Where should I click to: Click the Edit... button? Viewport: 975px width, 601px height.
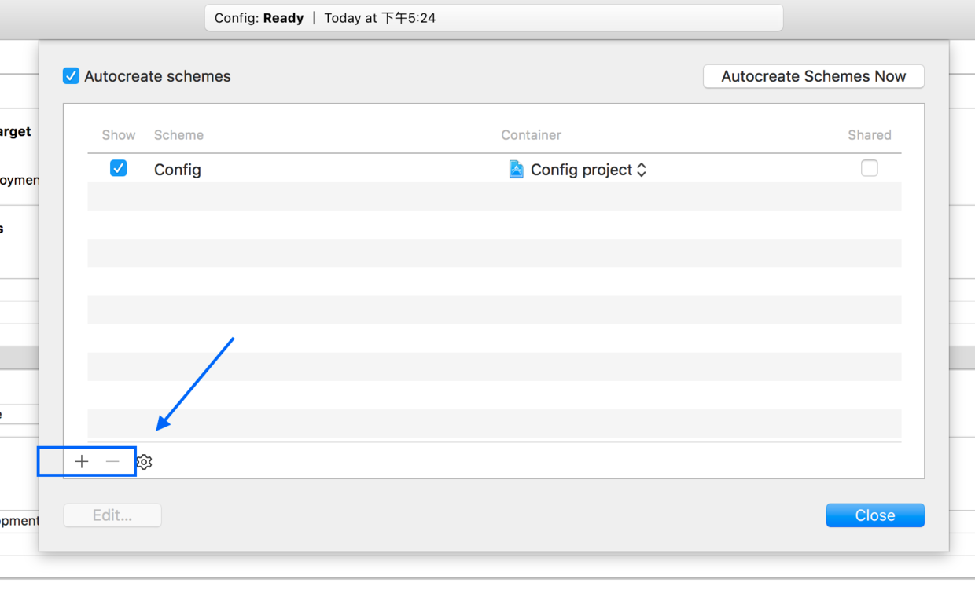tap(112, 515)
